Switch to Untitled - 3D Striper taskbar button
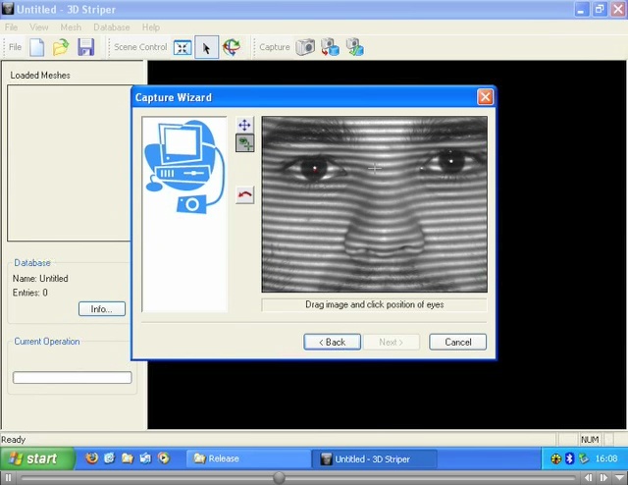The height and width of the screenshot is (485, 628). pos(374,458)
